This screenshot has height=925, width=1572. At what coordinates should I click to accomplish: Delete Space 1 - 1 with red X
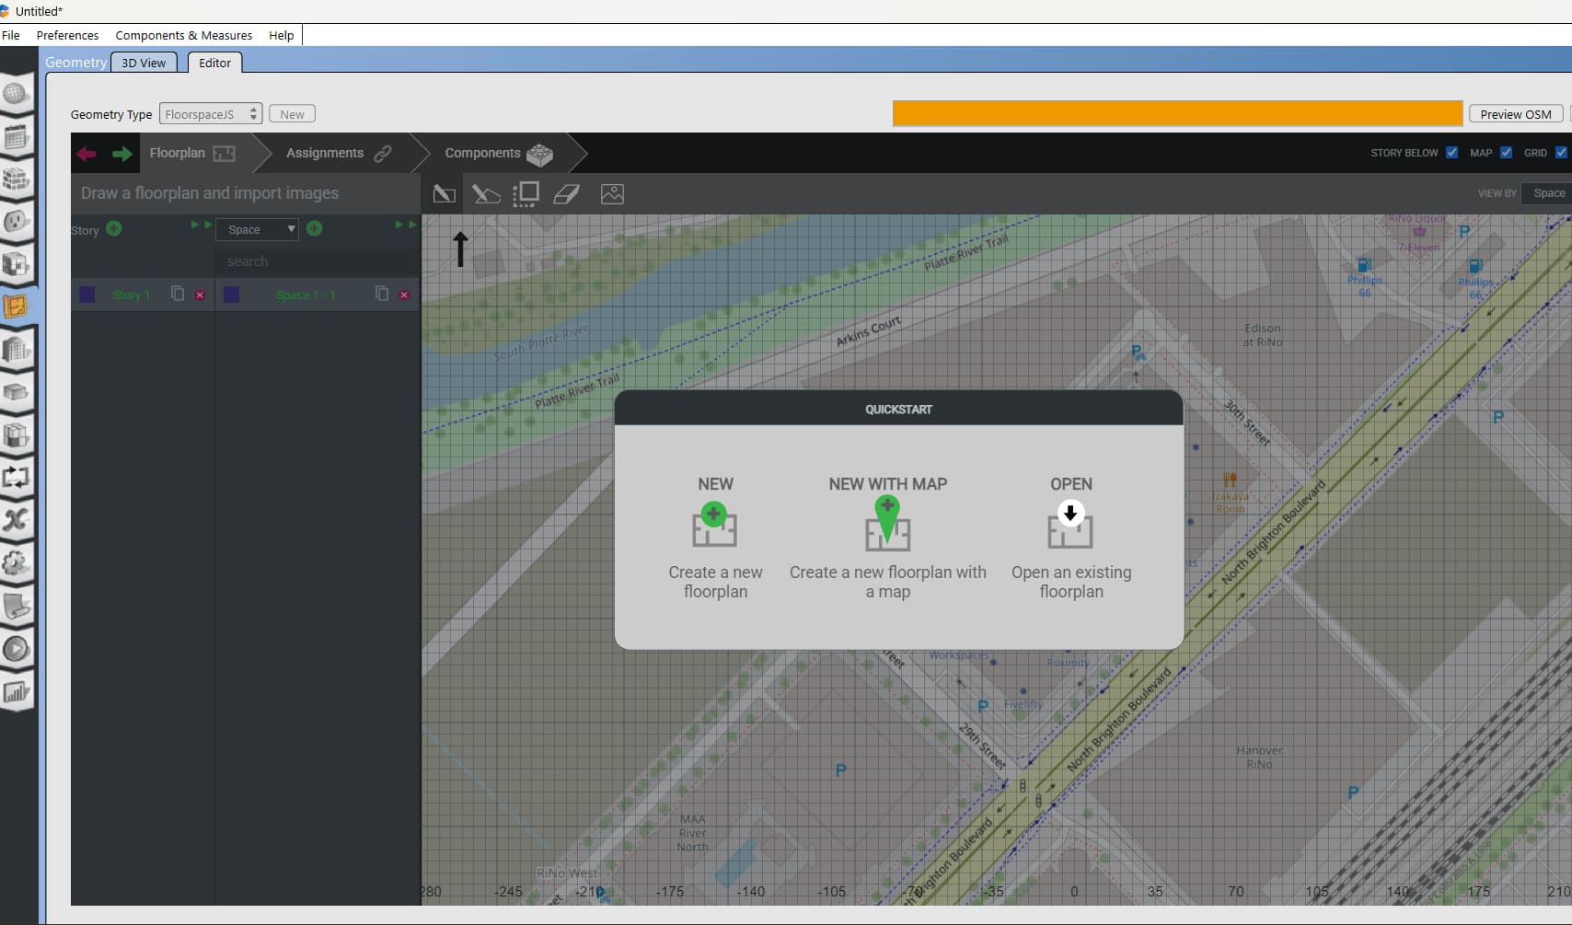click(x=404, y=295)
